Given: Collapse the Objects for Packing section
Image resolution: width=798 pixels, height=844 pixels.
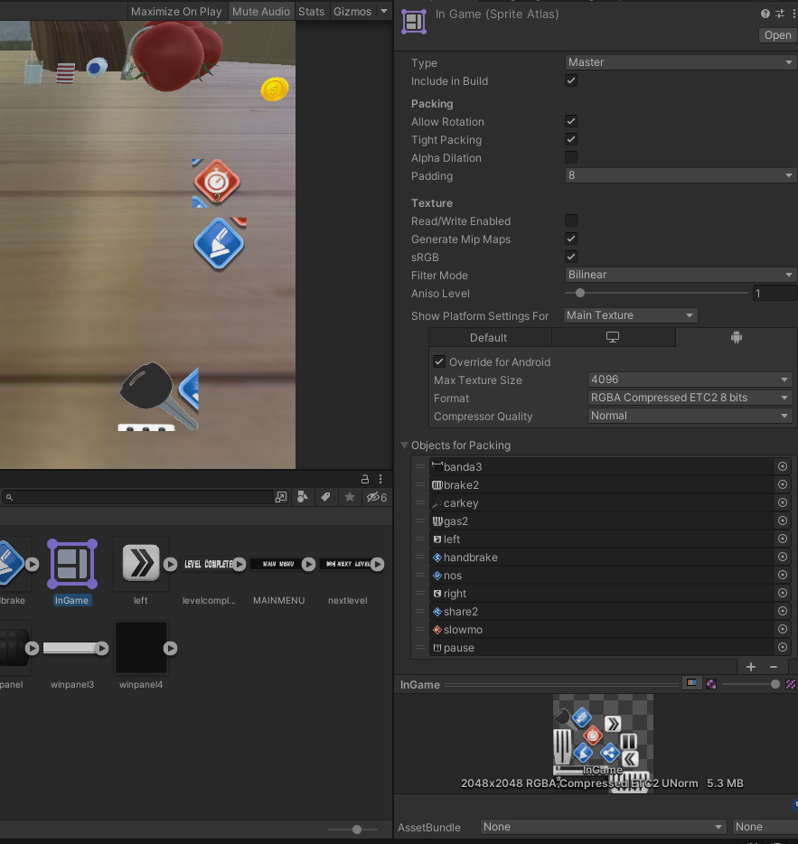Looking at the screenshot, I should click(x=403, y=445).
